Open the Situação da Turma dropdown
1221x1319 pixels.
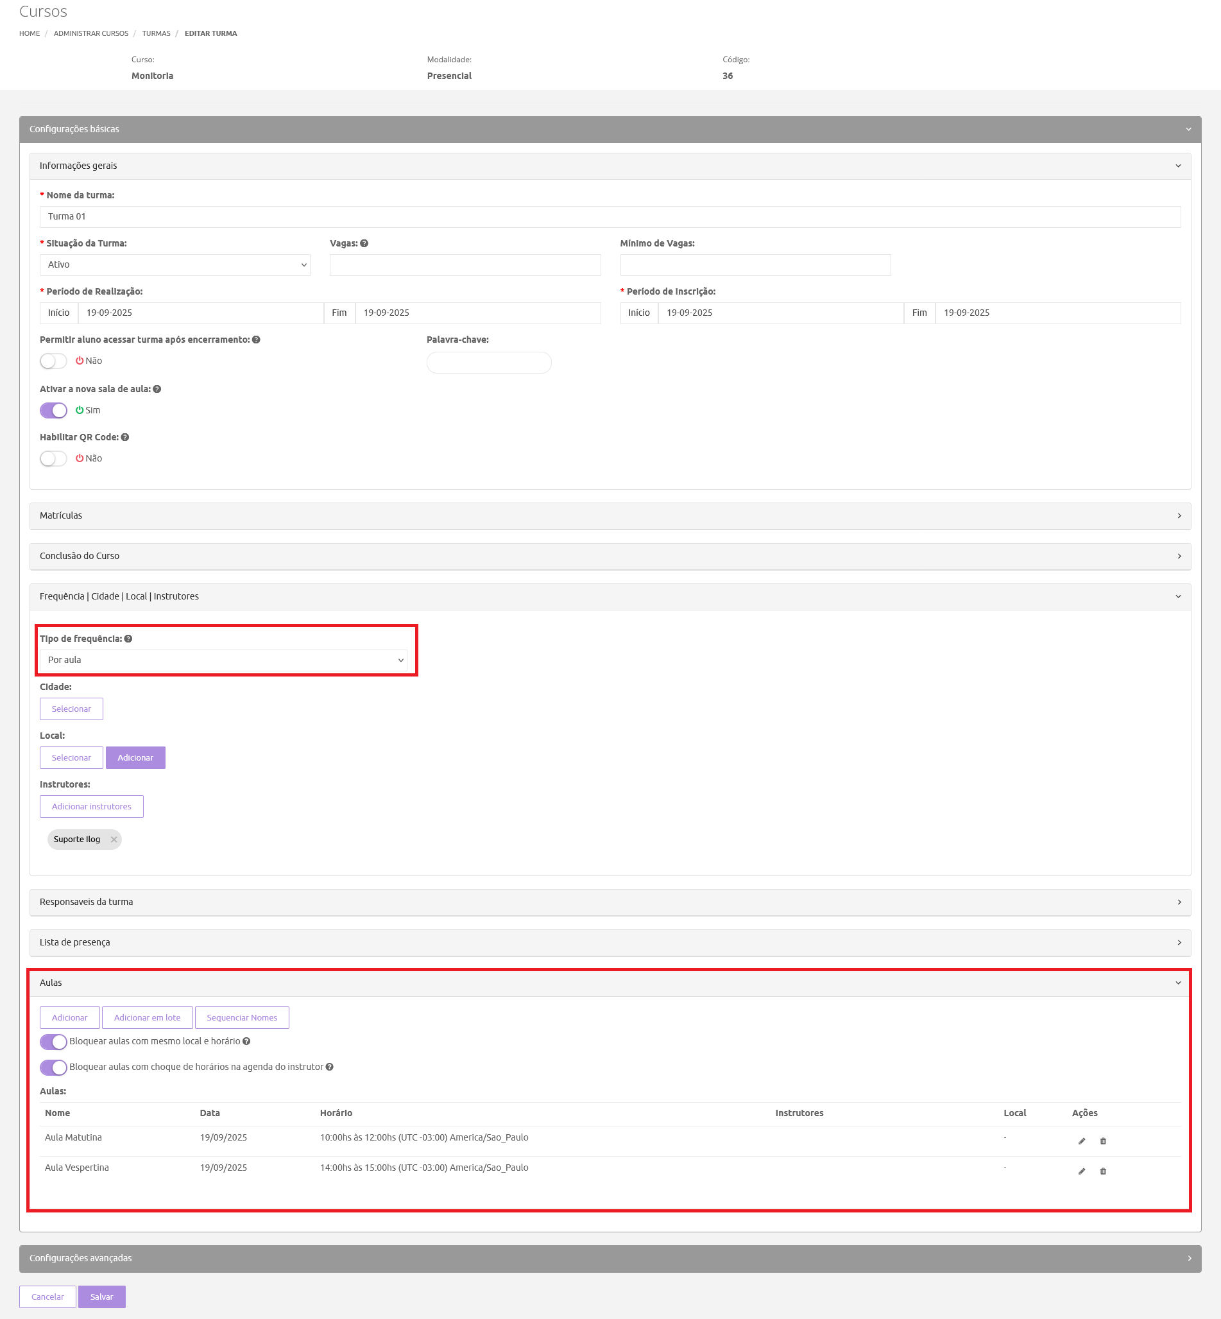(x=175, y=264)
